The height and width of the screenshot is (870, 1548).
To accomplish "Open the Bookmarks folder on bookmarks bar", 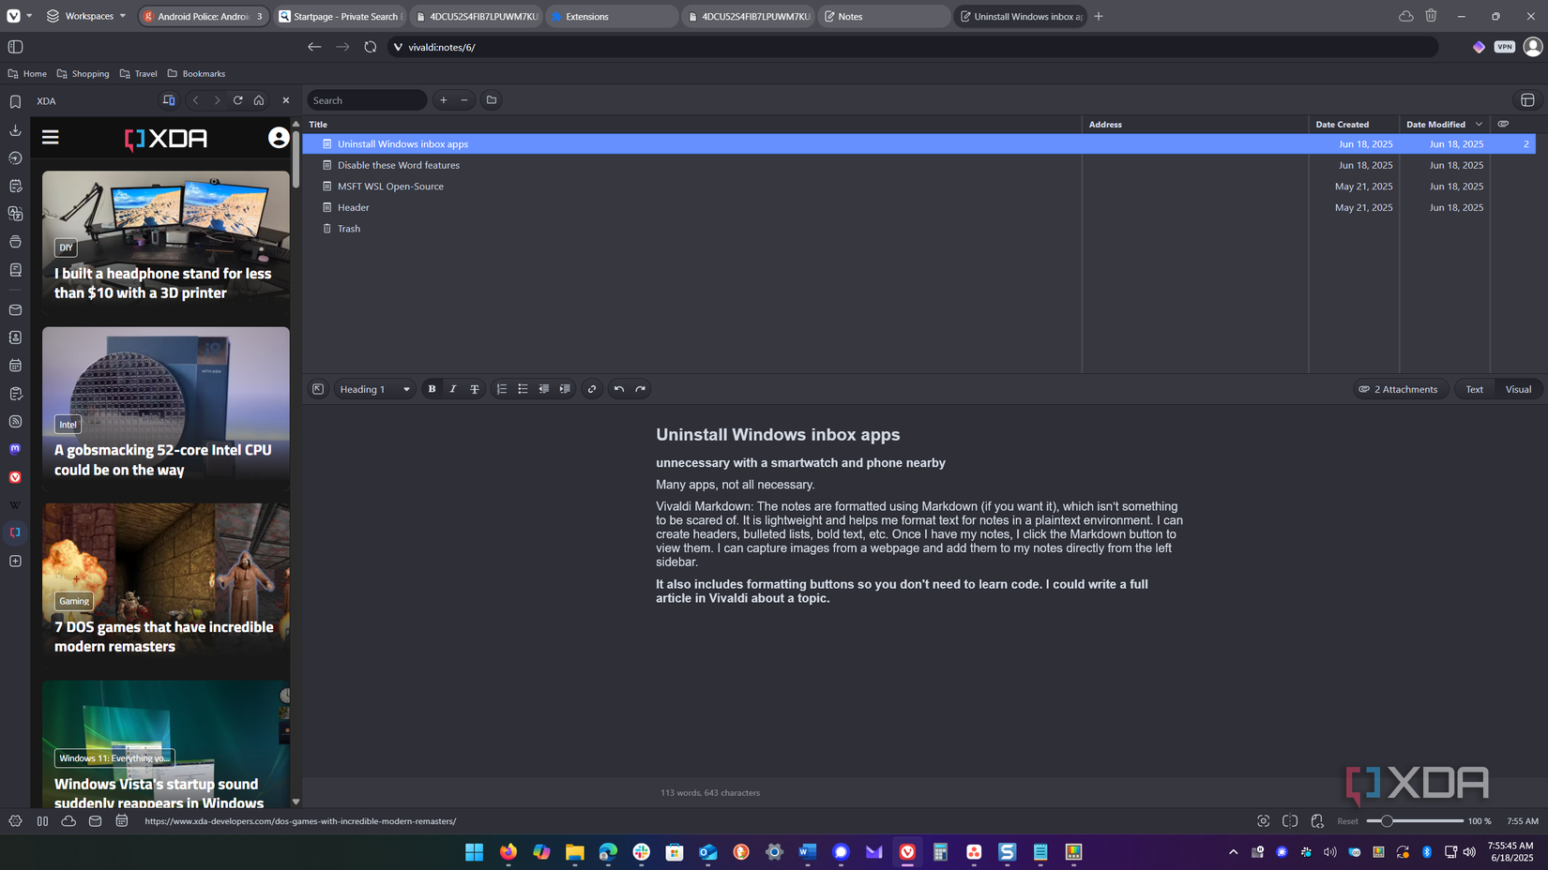I will coord(196,73).
